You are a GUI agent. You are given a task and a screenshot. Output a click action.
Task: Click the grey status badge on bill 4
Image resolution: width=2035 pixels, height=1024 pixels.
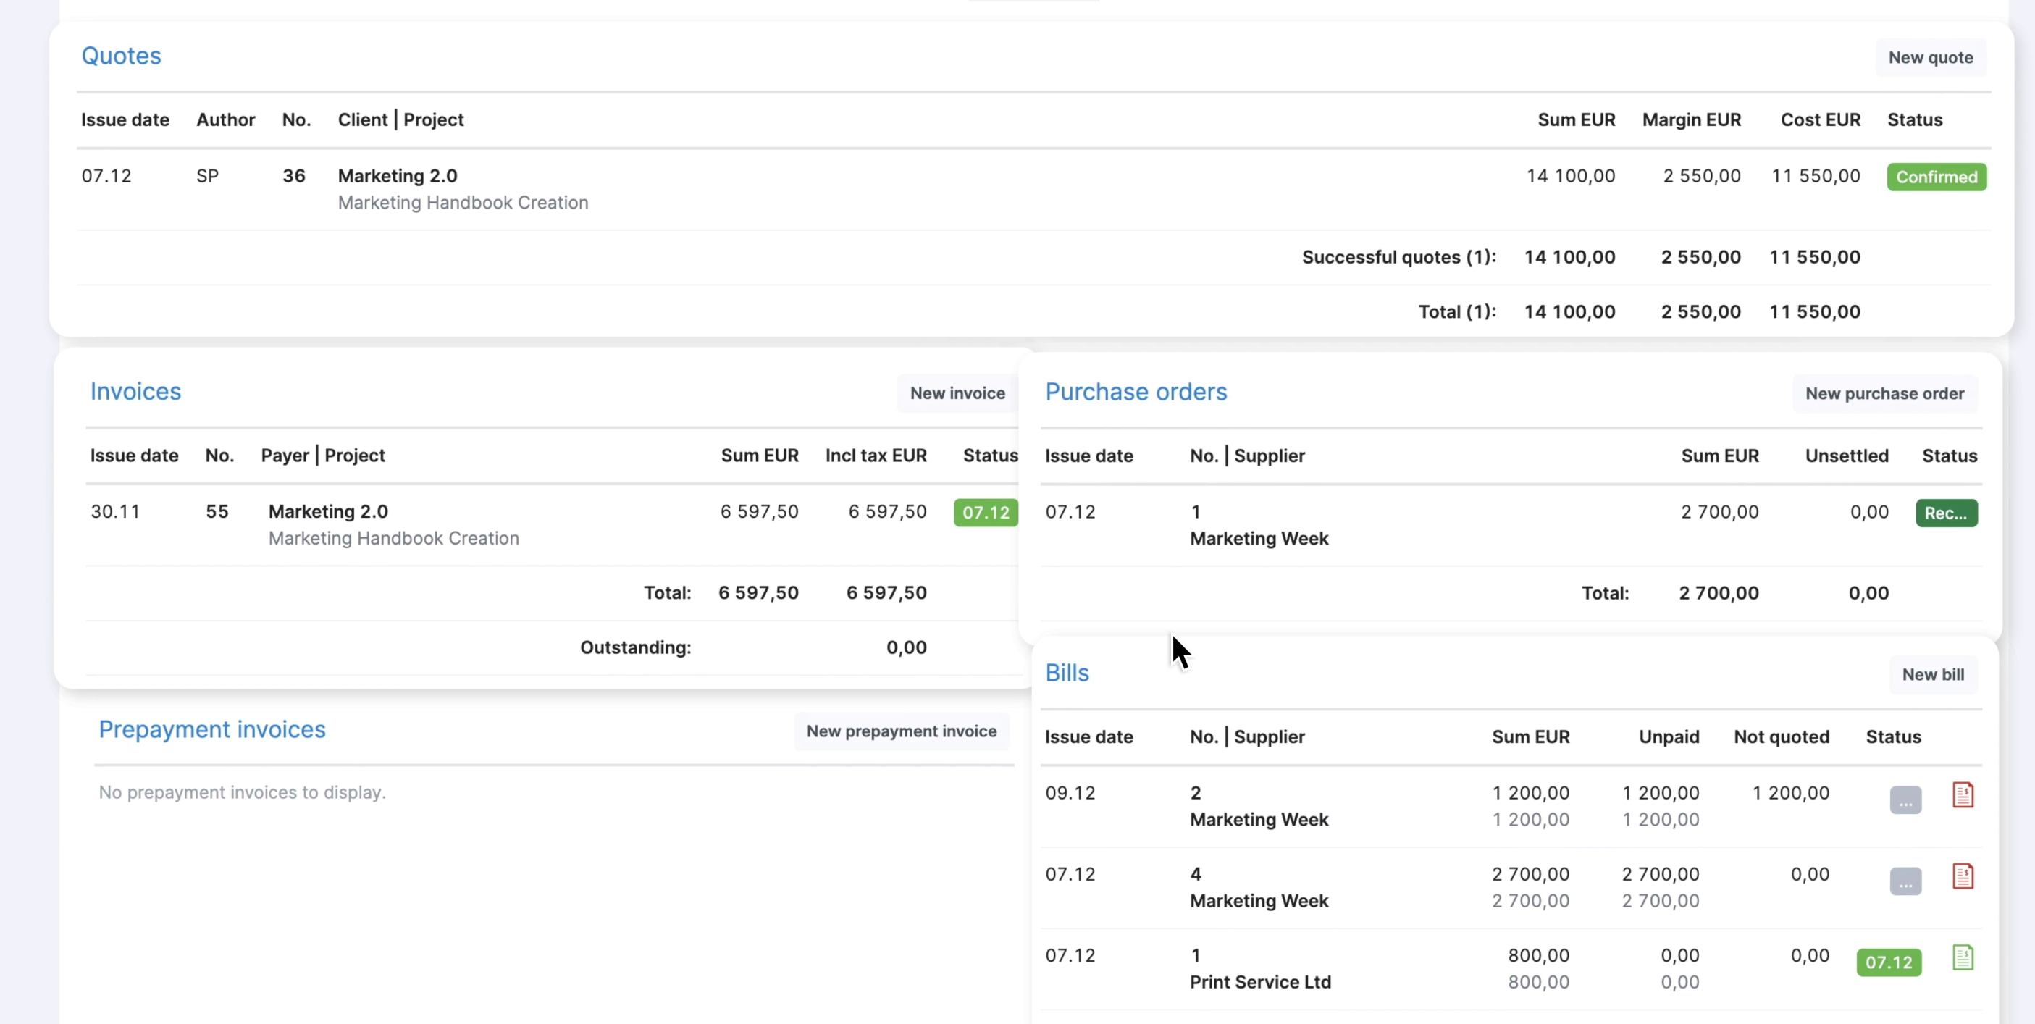1905,882
